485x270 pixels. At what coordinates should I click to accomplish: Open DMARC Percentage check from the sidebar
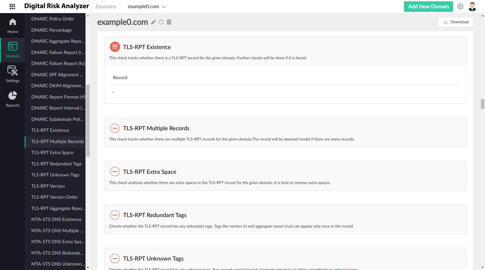point(51,30)
